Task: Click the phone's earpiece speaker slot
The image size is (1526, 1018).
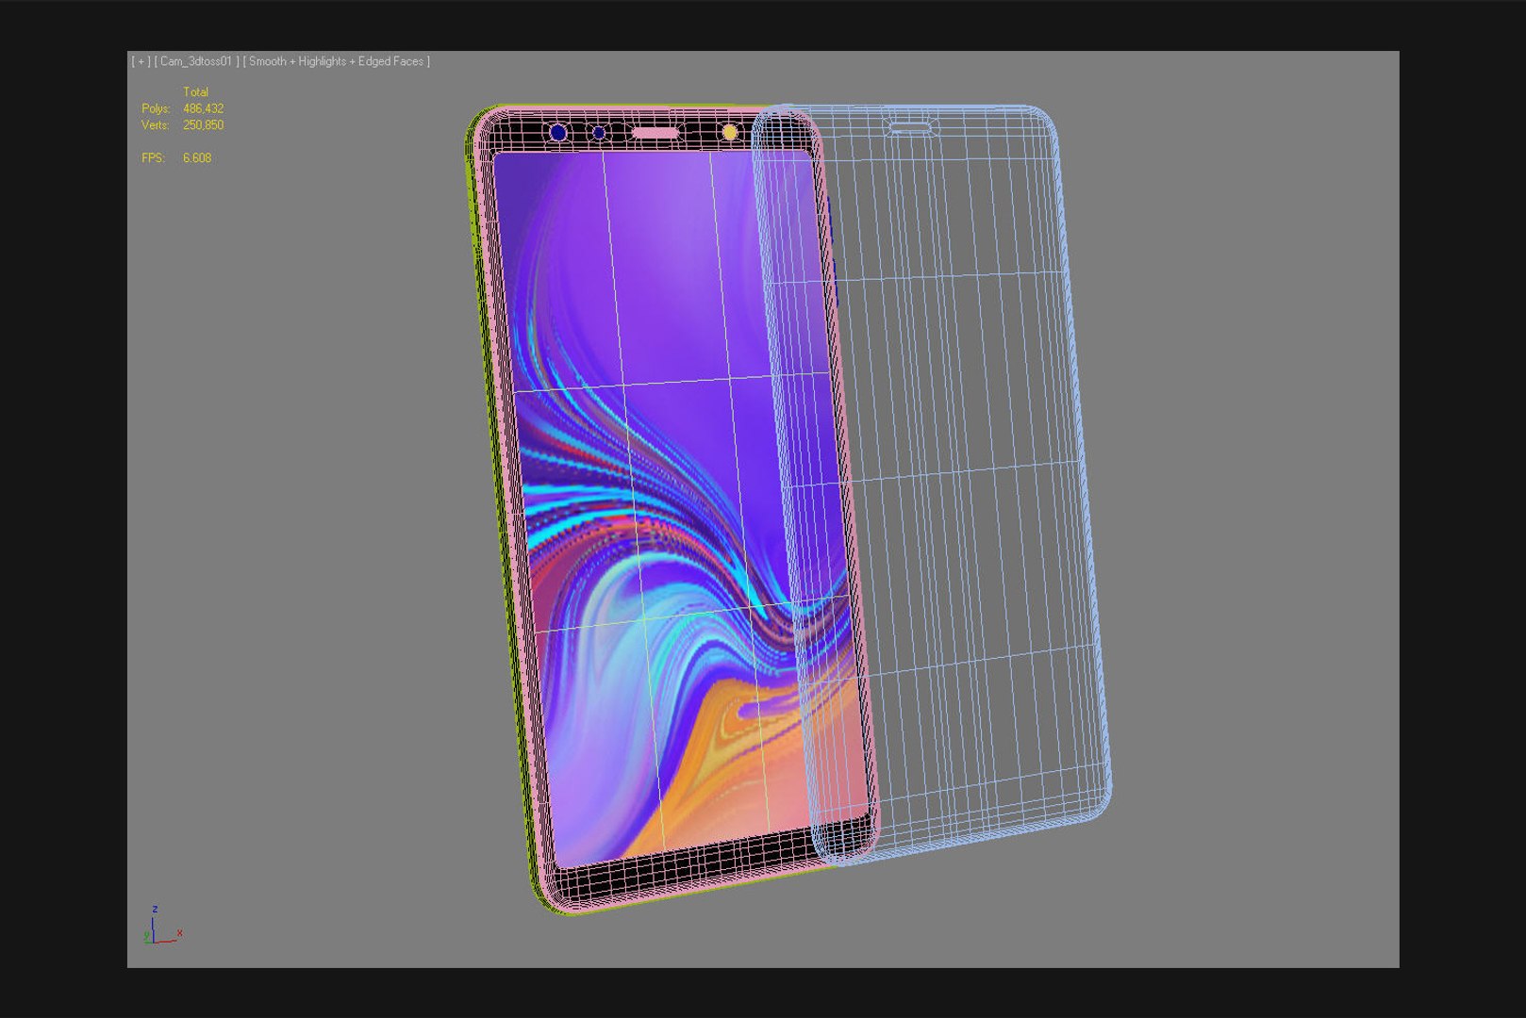Action: coord(655,133)
